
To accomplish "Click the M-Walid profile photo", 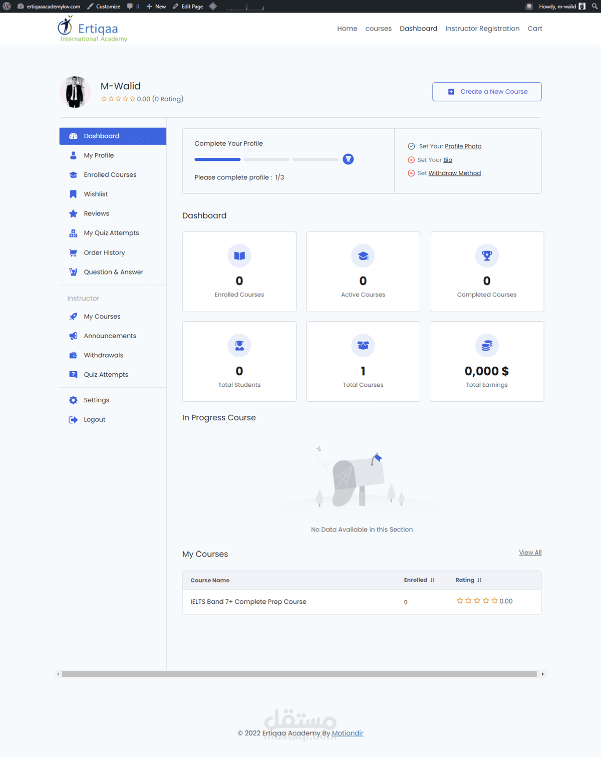I will [75, 92].
